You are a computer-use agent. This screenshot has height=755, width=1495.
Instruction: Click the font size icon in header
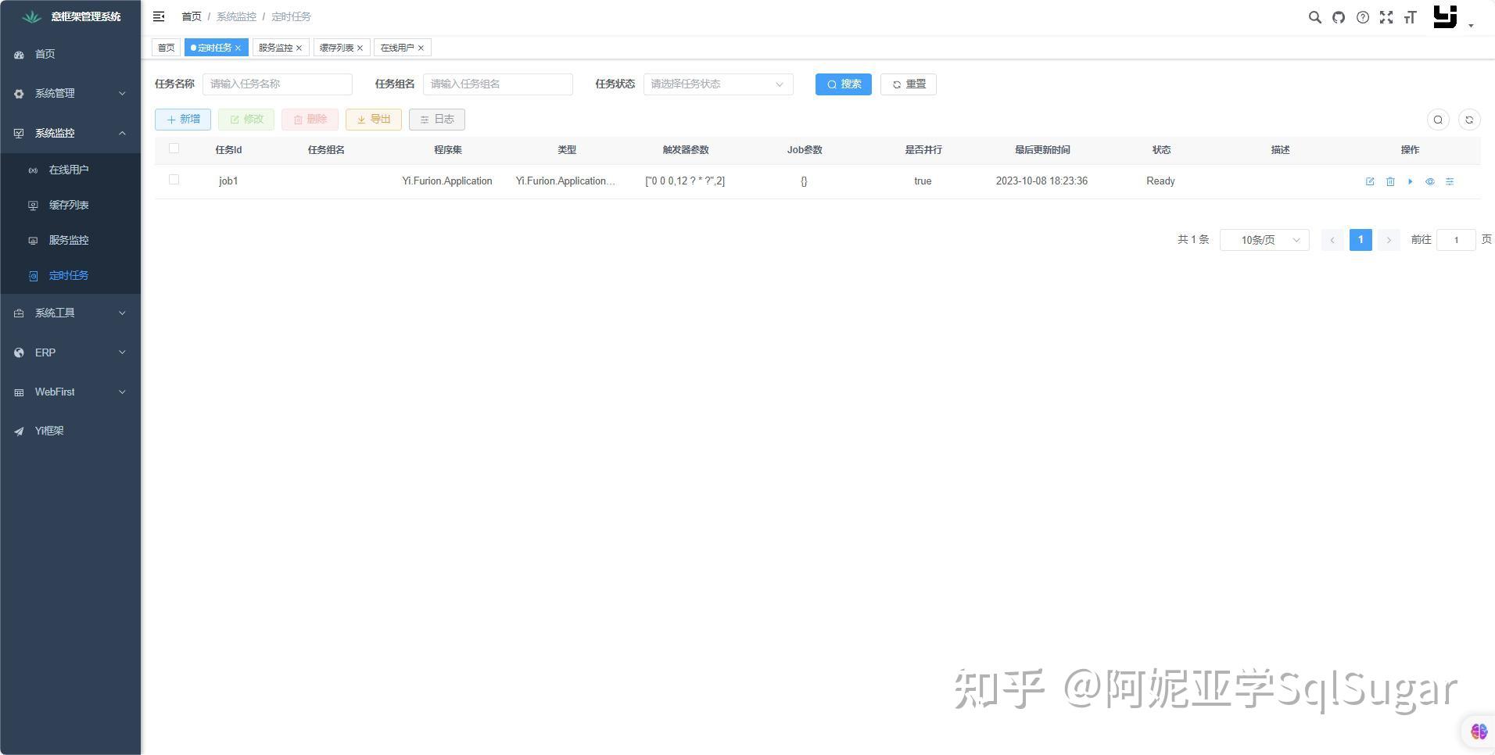click(x=1411, y=16)
